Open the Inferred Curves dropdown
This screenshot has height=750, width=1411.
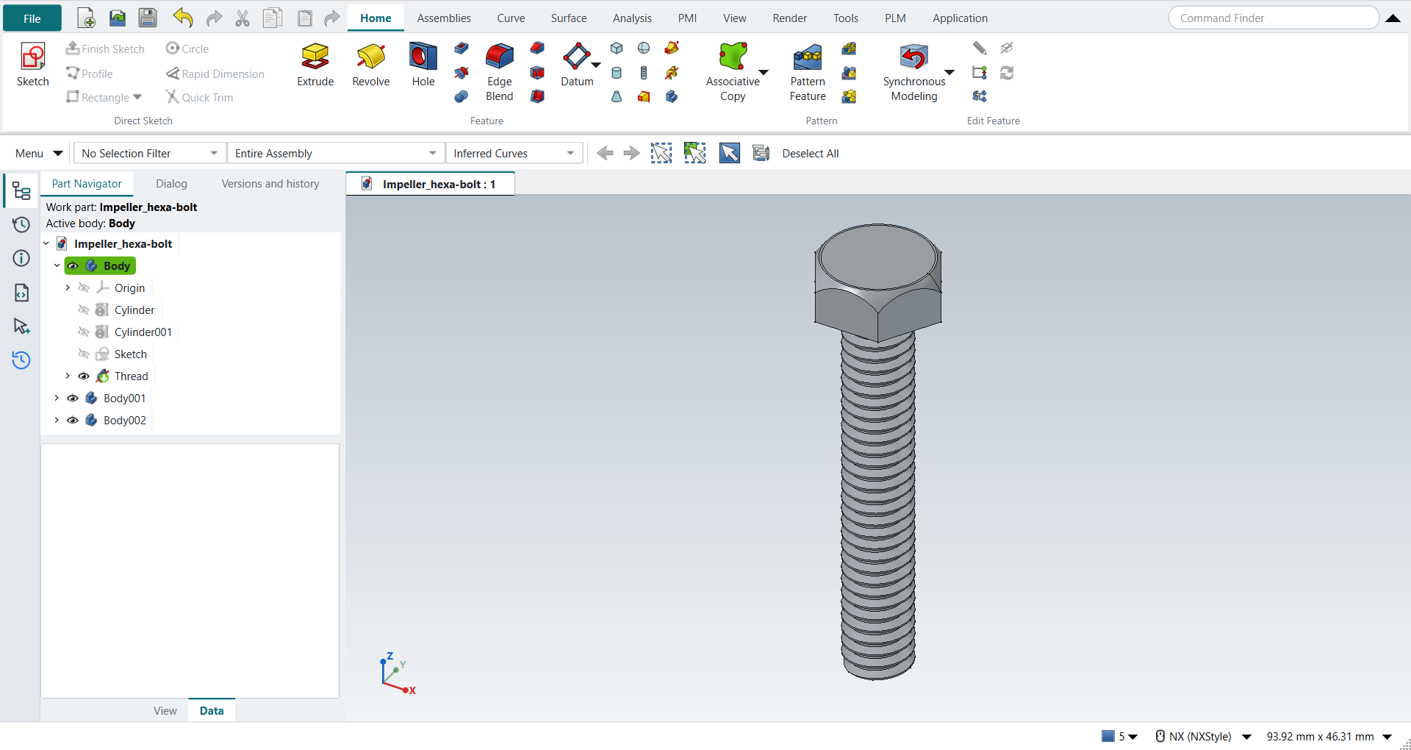pos(514,153)
